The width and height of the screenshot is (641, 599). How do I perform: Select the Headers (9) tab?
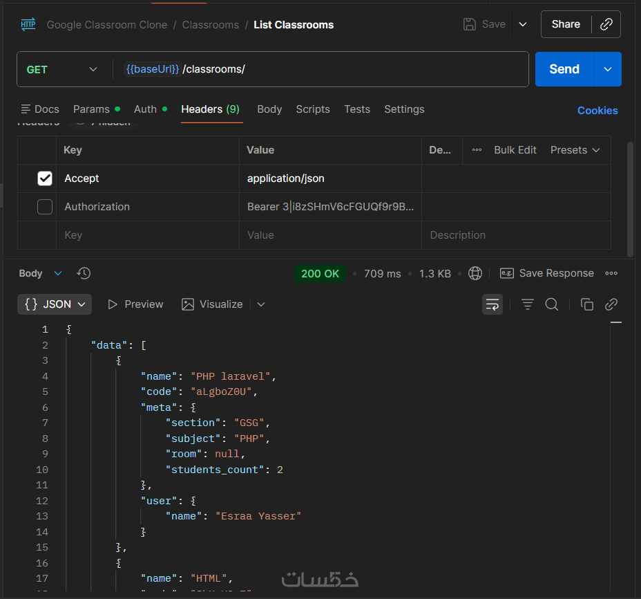[x=210, y=109]
